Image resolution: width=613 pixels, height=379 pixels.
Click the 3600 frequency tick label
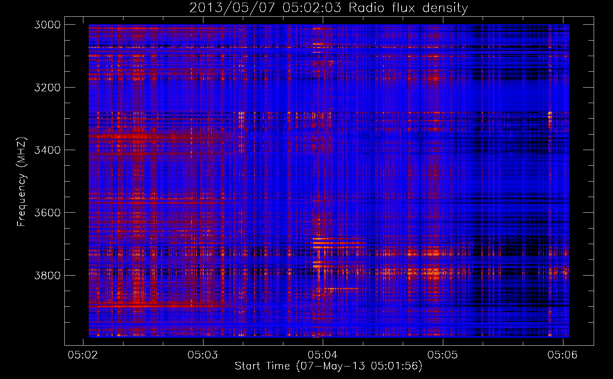pyautogui.click(x=47, y=213)
